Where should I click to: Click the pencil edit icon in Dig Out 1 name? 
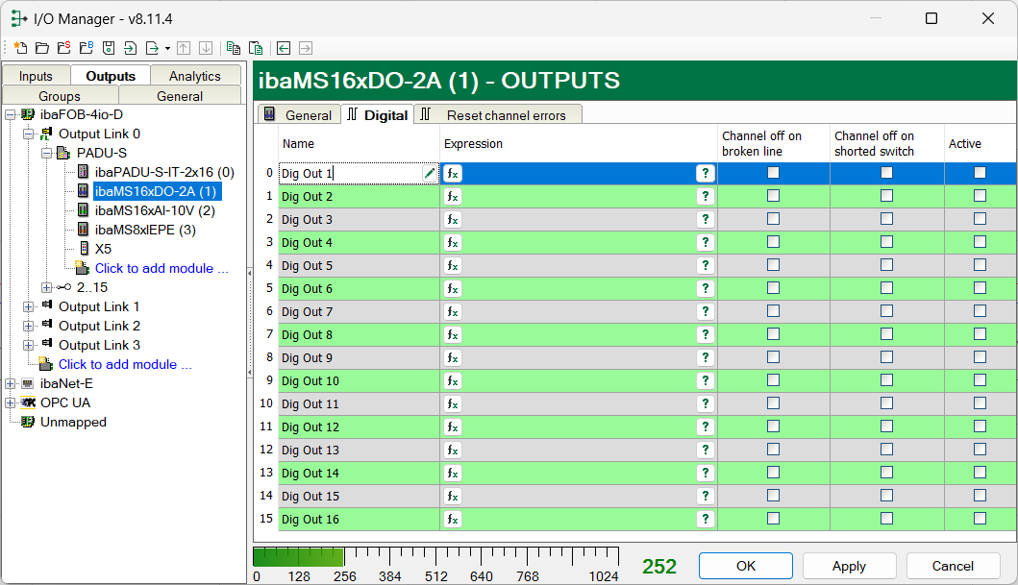(429, 173)
